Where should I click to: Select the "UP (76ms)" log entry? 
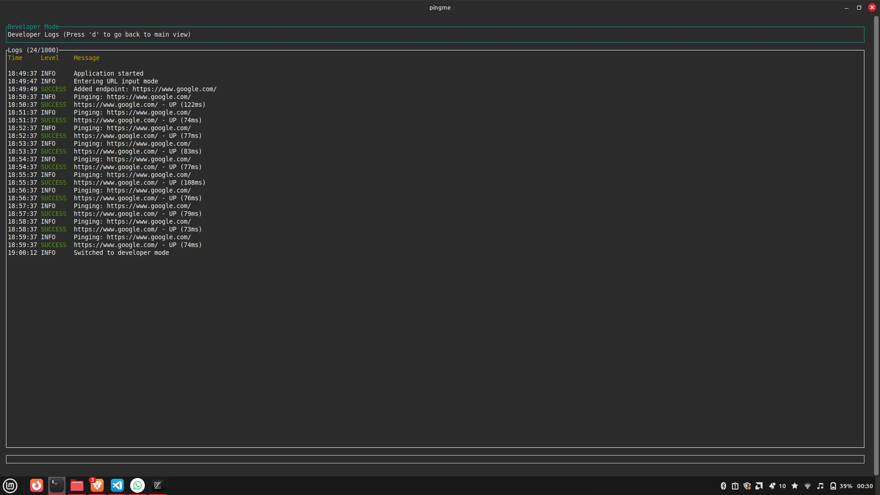[x=105, y=198]
